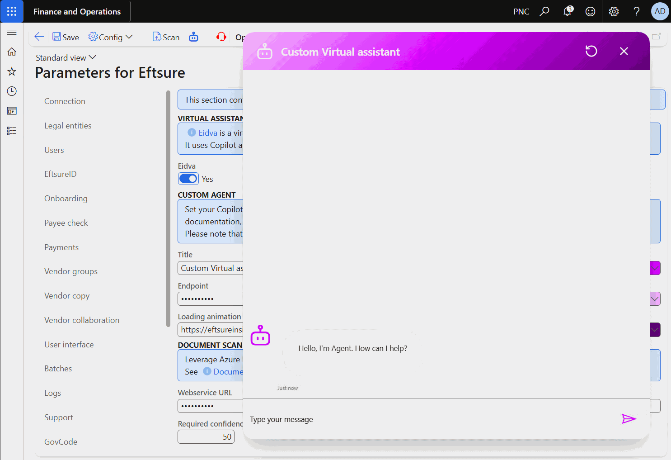
Task: Click the Webservice URL field
Action: [211, 406]
